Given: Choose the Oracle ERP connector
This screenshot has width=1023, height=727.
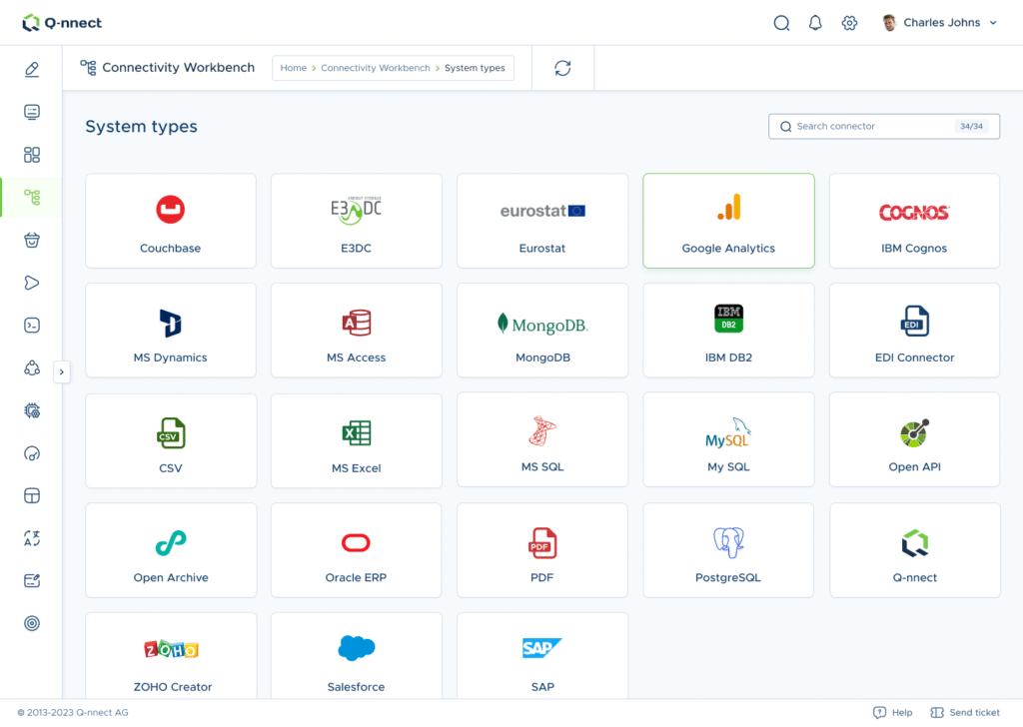Looking at the screenshot, I should coord(357,549).
